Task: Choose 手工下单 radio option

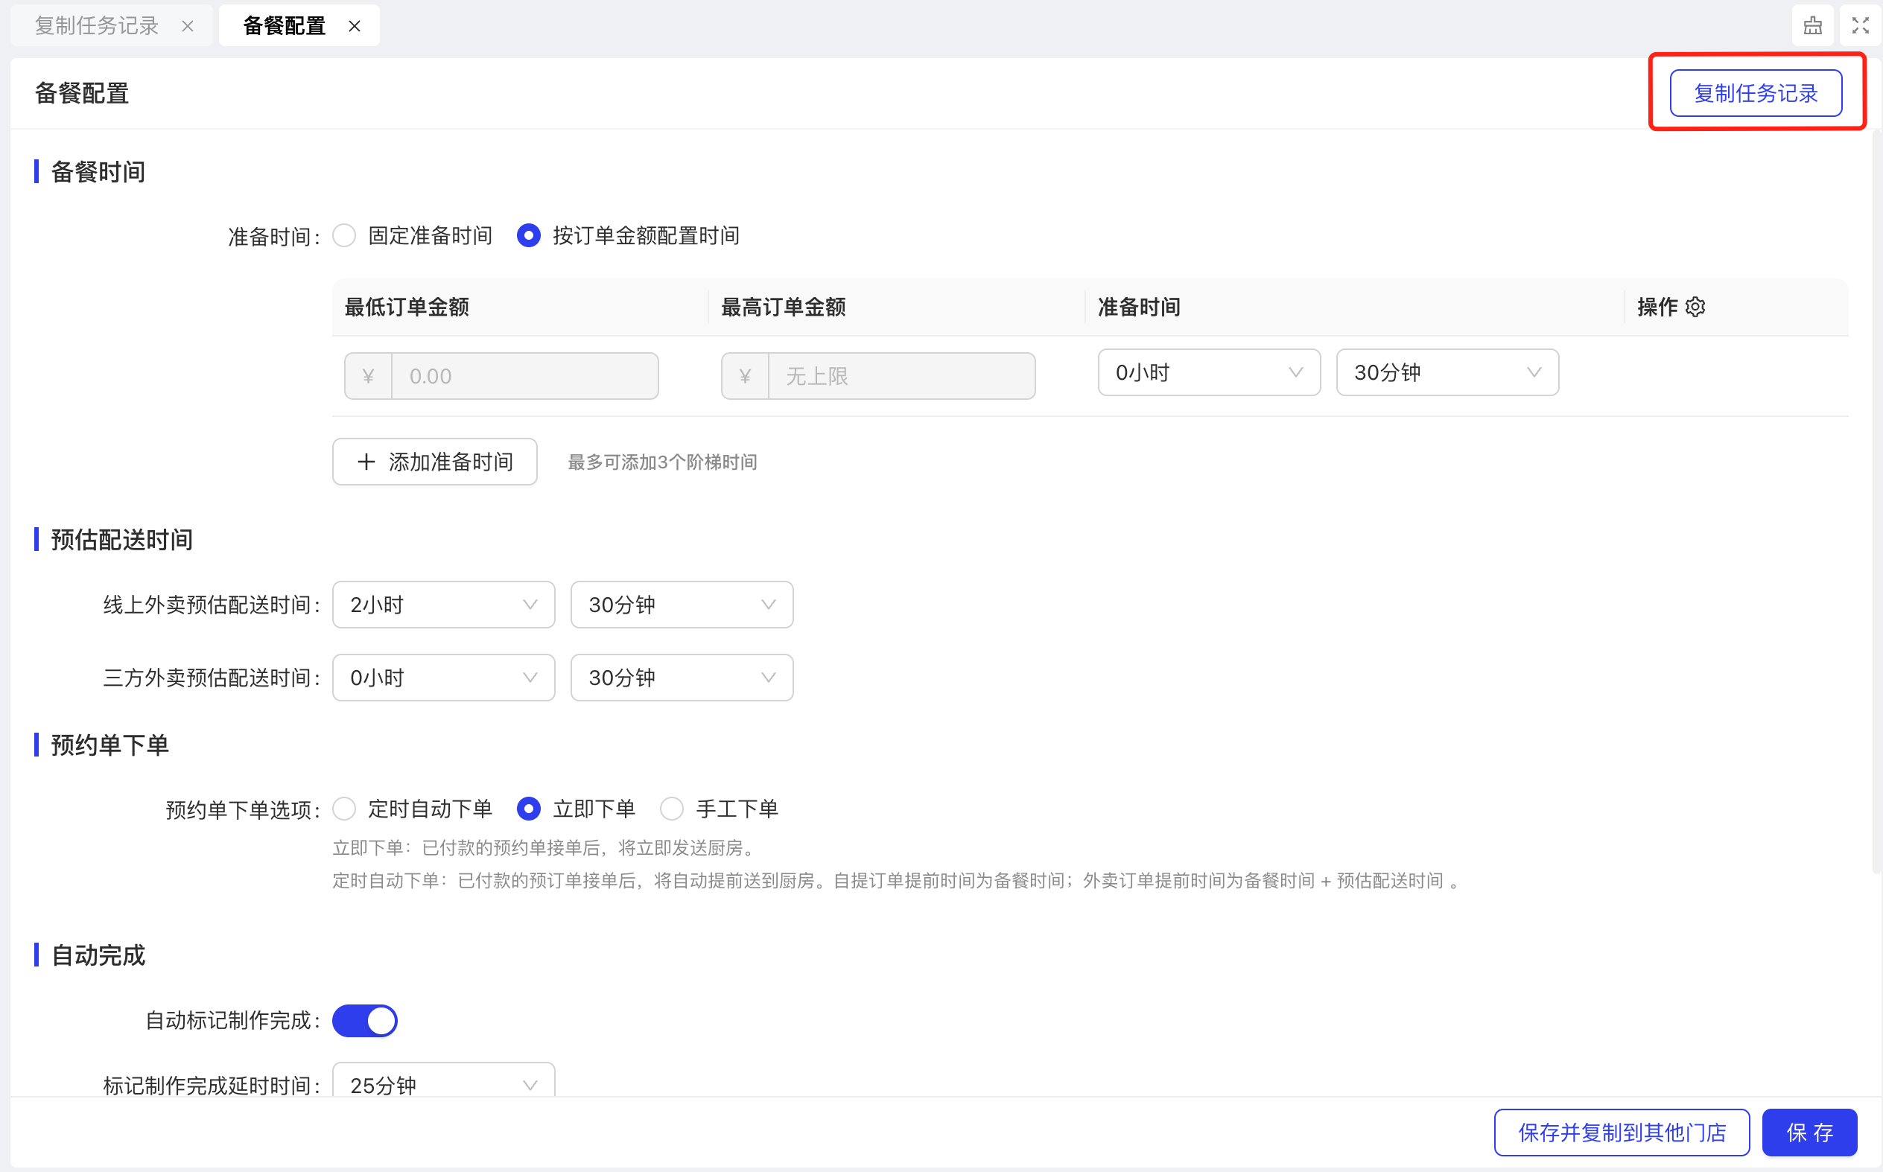Action: click(671, 809)
